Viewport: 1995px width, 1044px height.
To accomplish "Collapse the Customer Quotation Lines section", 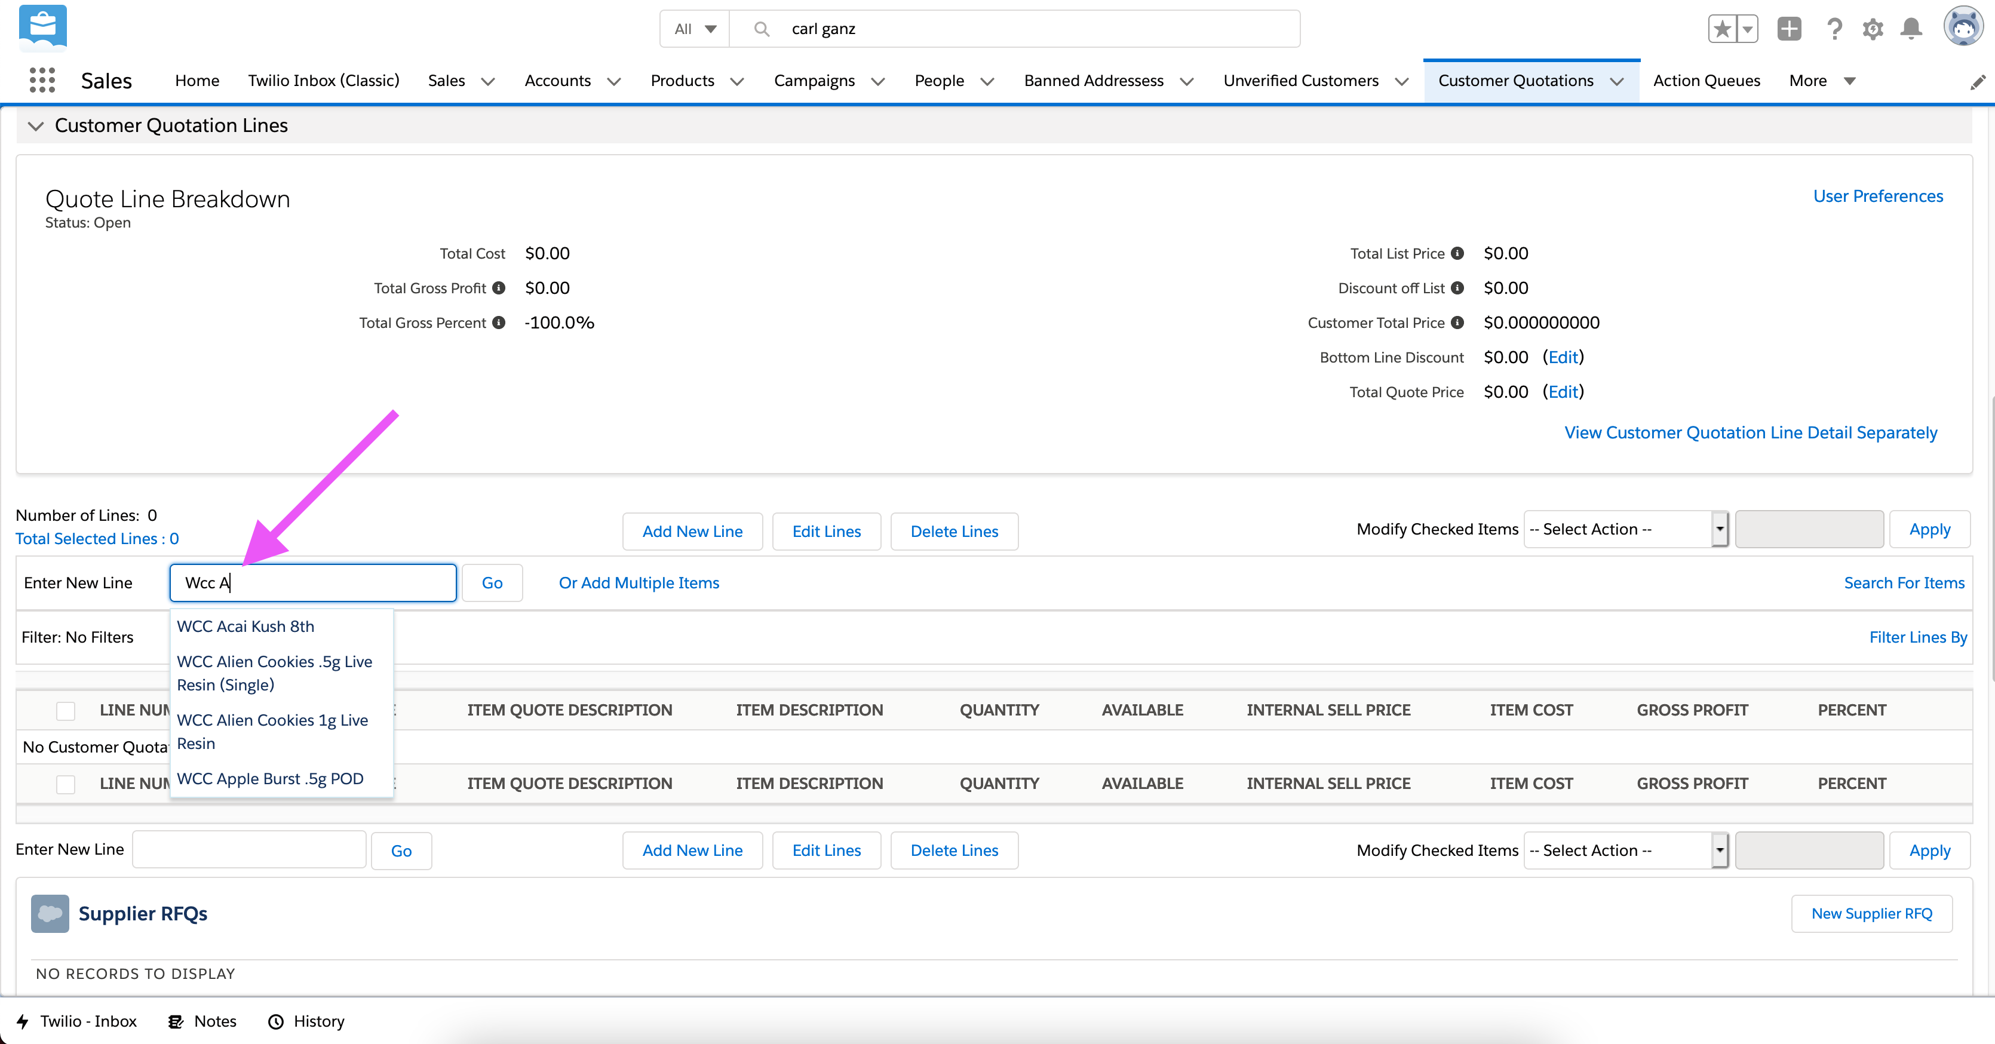I will pos(35,125).
